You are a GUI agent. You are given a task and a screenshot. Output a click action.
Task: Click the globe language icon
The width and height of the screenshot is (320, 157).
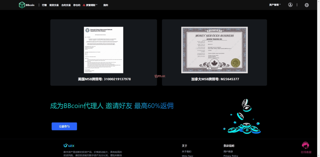click(x=306, y=5)
